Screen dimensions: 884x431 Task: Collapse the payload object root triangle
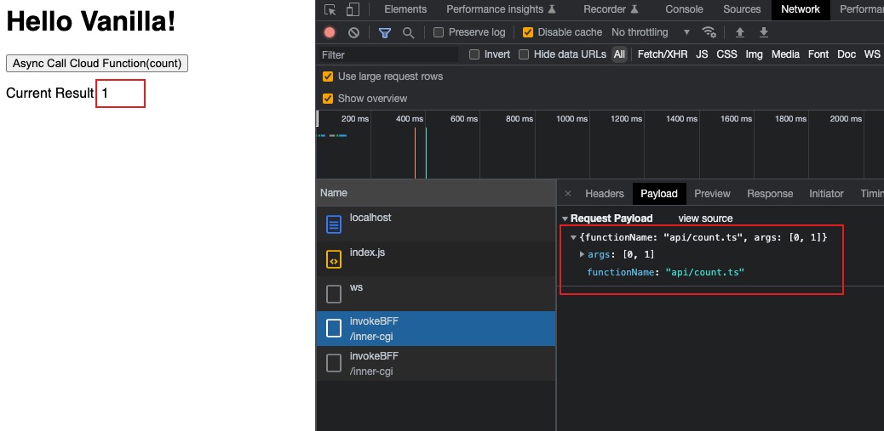pos(573,237)
